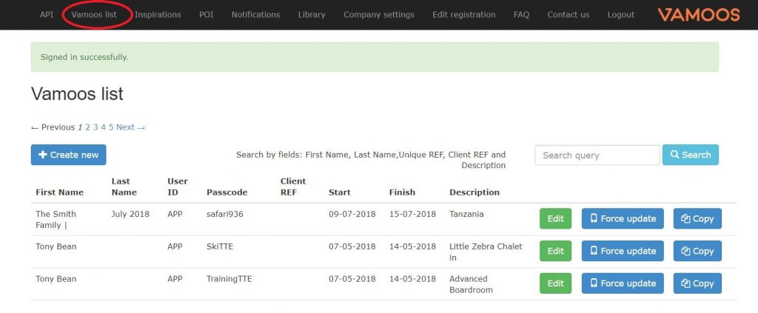The height and width of the screenshot is (313, 758).
Task: Click Advanced Boardroom description cell
Action: click(472, 284)
